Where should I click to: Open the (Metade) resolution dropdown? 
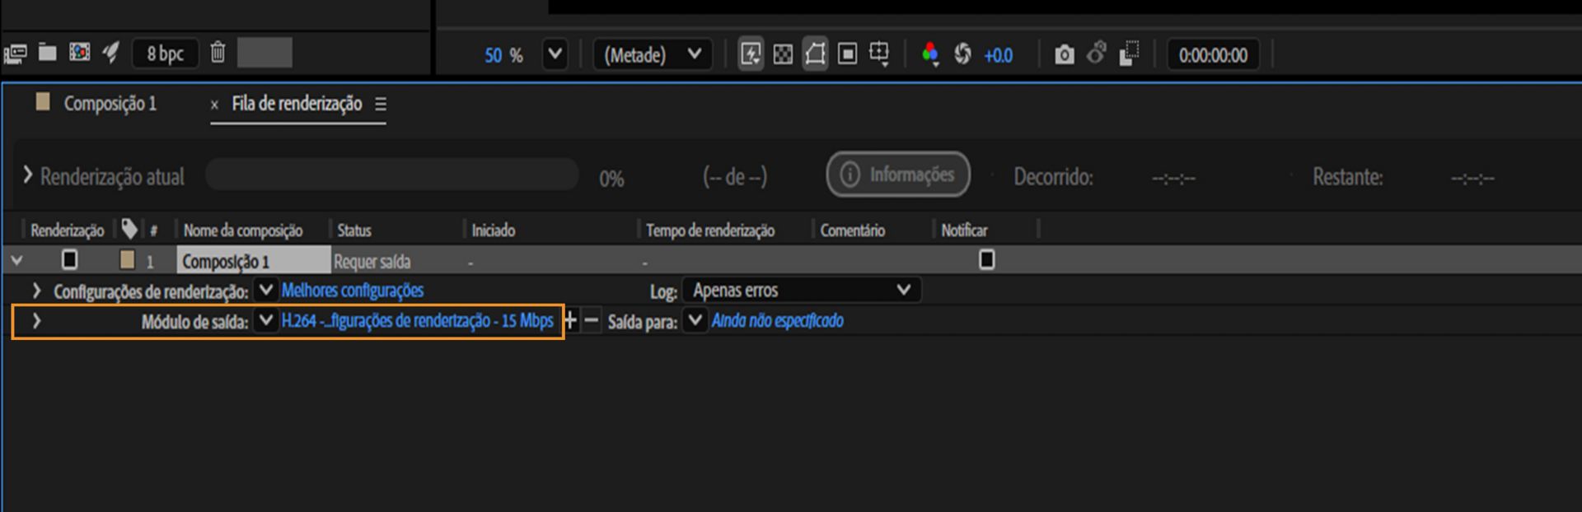click(653, 54)
